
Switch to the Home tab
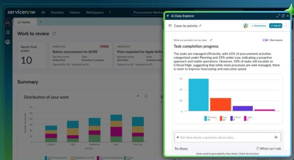coord(24,22)
